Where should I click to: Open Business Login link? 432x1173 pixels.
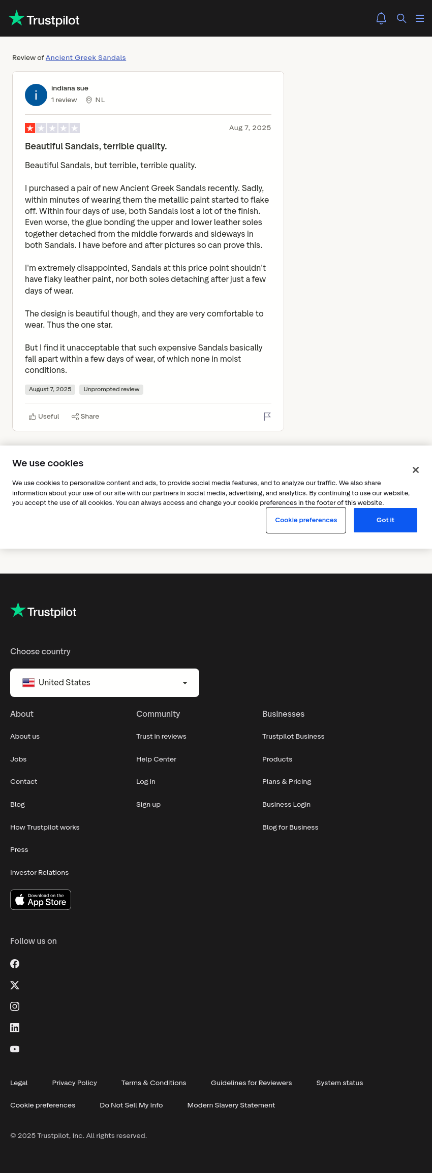[286, 805]
